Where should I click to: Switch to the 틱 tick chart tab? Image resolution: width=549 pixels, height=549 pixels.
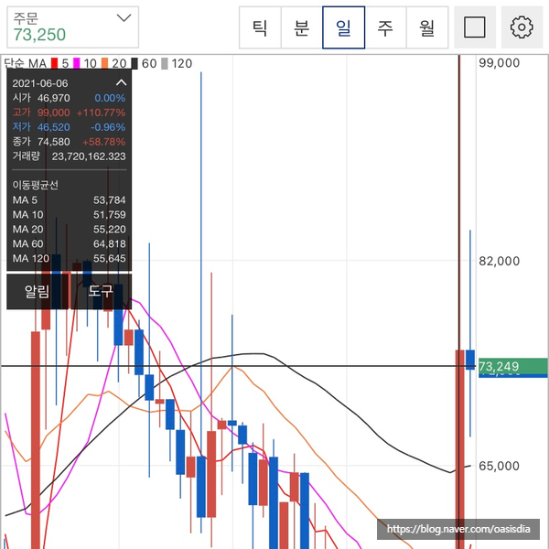point(260,27)
